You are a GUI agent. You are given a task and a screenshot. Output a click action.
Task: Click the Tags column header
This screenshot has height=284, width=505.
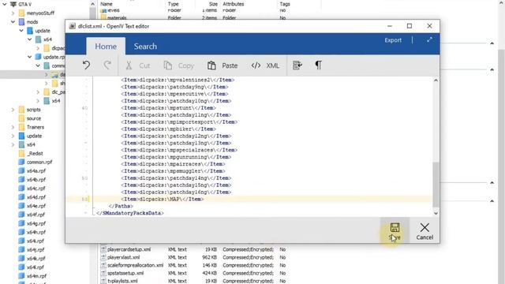(285, 4)
